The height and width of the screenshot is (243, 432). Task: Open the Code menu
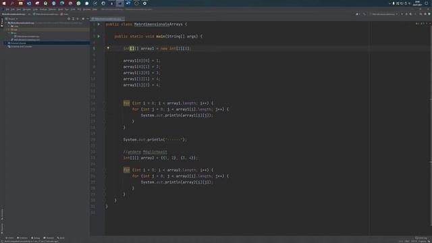pos(35,9)
